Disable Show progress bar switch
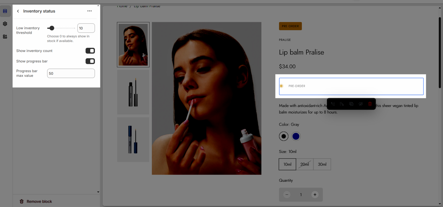Viewport: 443px width, 207px height. 90,61
